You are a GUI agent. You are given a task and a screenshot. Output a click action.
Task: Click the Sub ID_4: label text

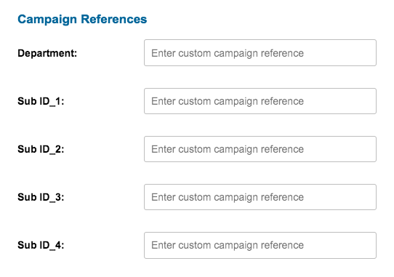(41, 245)
